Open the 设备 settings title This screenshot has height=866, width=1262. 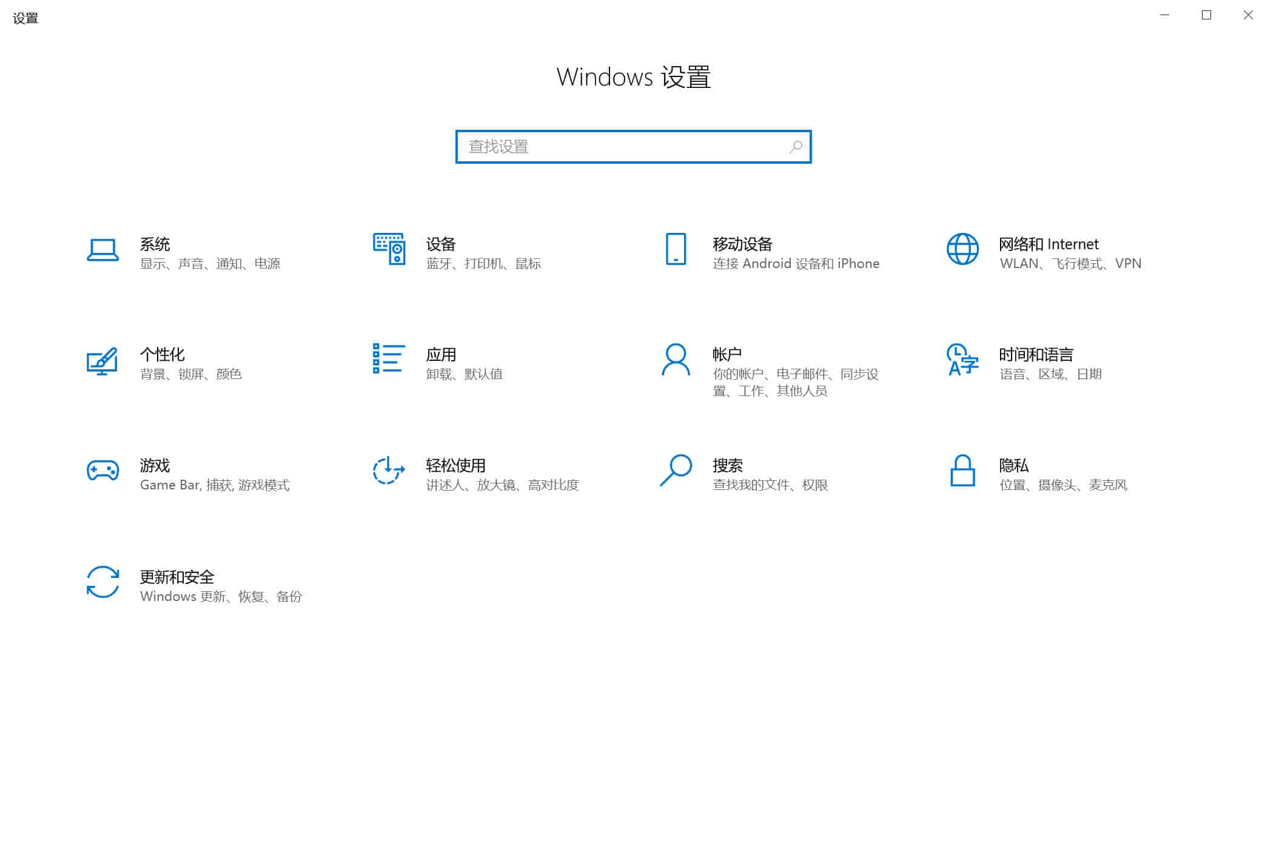point(441,244)
